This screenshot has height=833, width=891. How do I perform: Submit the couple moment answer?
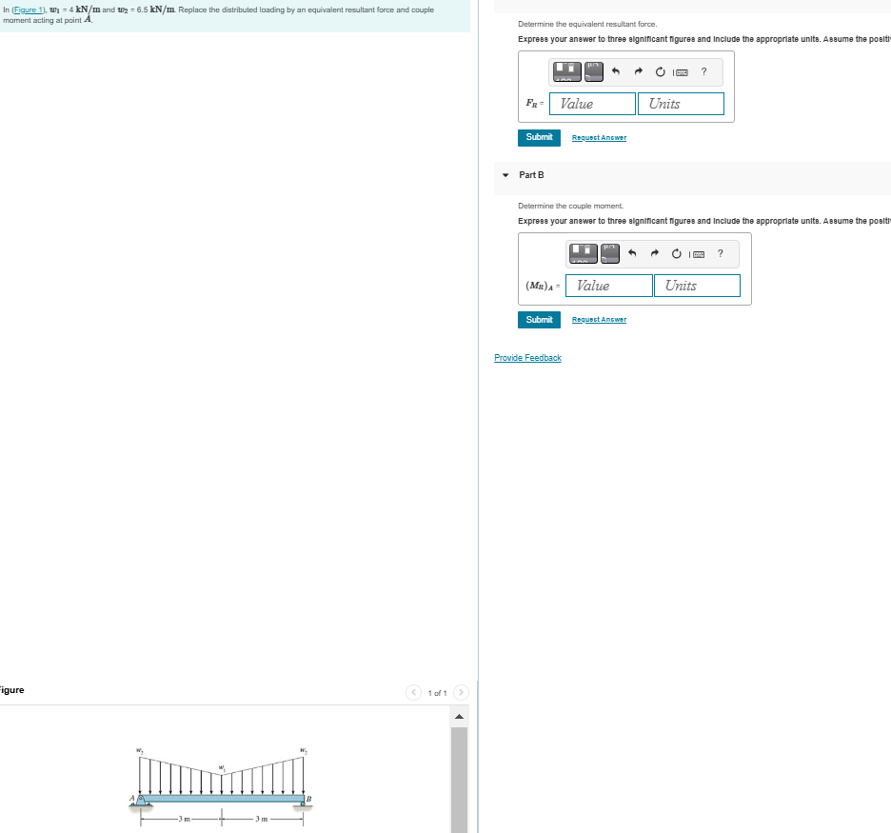pos(539,319)
